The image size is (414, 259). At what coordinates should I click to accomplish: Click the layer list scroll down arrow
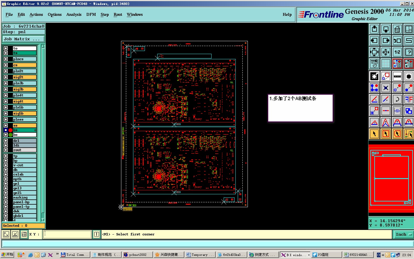click(x=43, y=220)
